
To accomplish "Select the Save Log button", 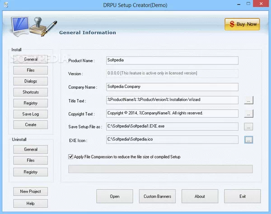I will 31,114.
